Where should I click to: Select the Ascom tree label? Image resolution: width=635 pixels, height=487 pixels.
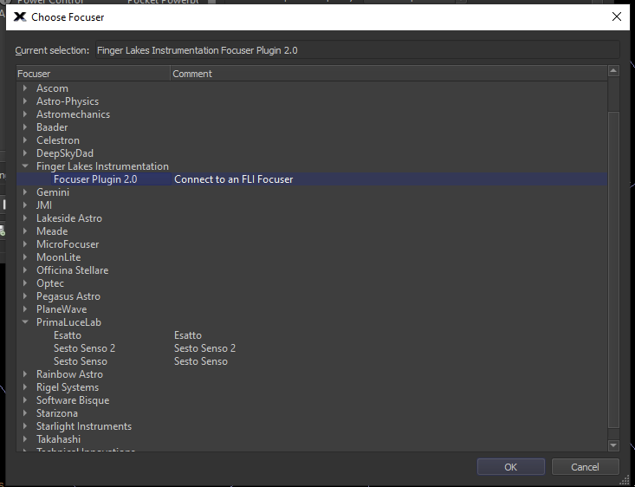pos(52,88)
